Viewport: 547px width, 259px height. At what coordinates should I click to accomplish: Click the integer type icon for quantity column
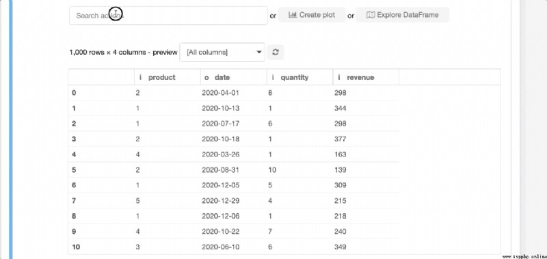click(x=273, y=77)
